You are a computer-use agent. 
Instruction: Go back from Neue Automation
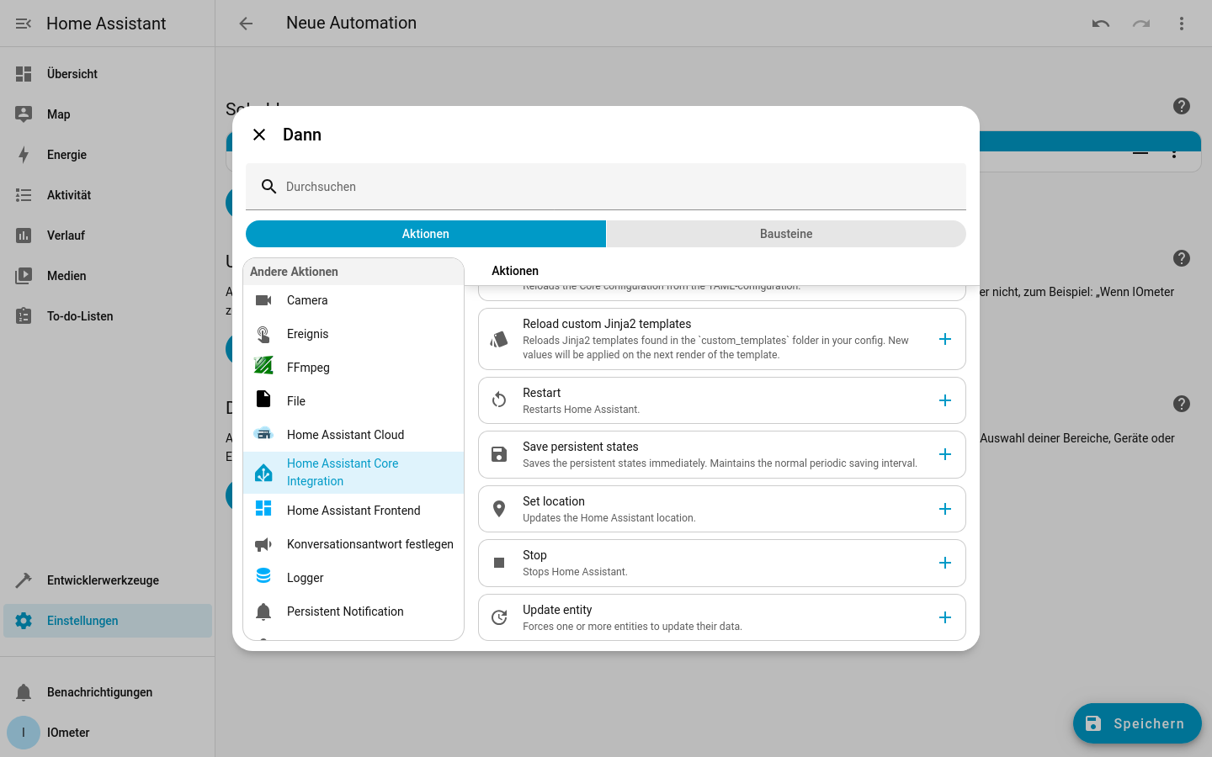[246, 24]
